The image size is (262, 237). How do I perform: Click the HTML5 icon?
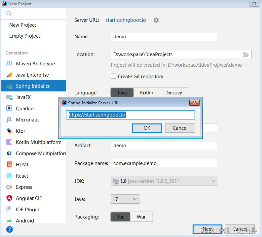(x=9, y=164)
